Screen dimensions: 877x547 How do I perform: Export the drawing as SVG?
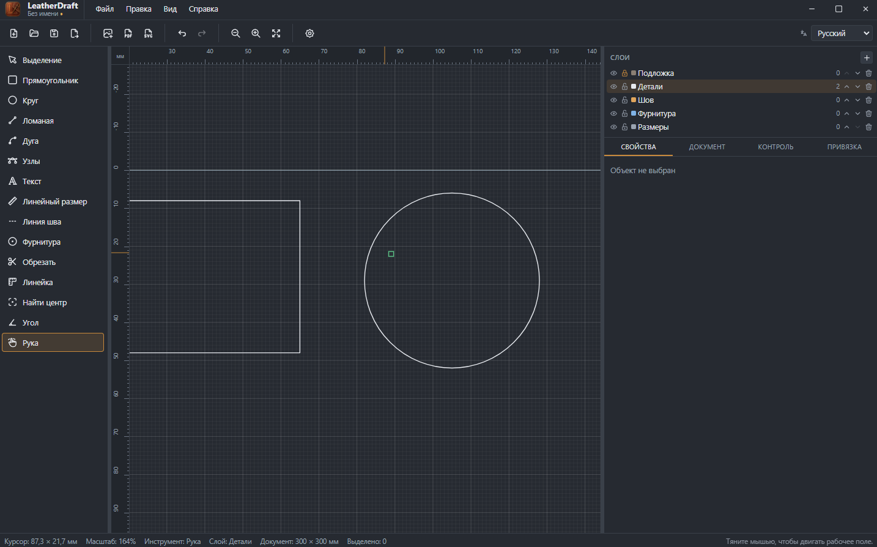pos(149,34)
